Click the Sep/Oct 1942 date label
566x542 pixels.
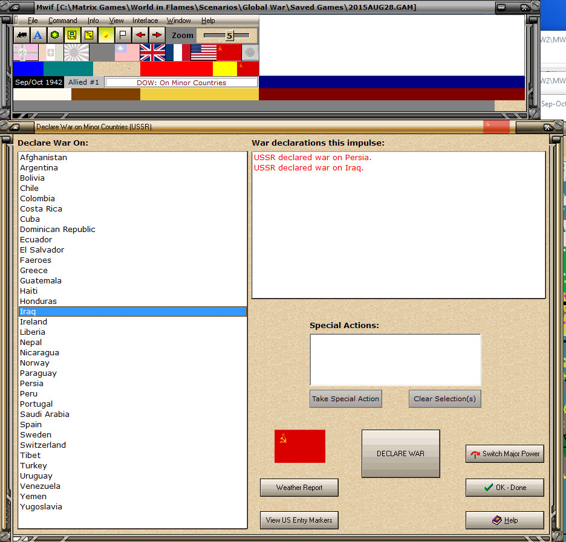point(39,82)
